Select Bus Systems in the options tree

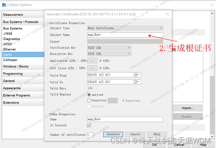(x=23, y=29)
